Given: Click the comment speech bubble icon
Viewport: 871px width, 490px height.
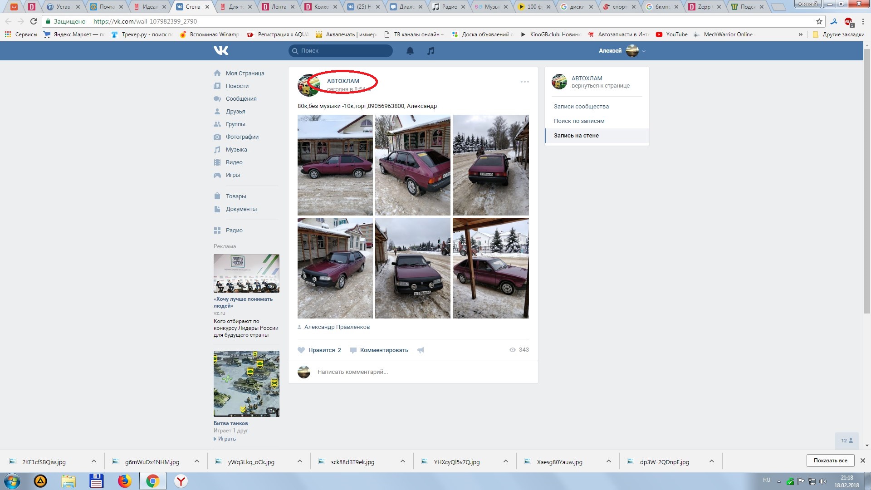Looking at the screenshot, I should coord(353,350).
